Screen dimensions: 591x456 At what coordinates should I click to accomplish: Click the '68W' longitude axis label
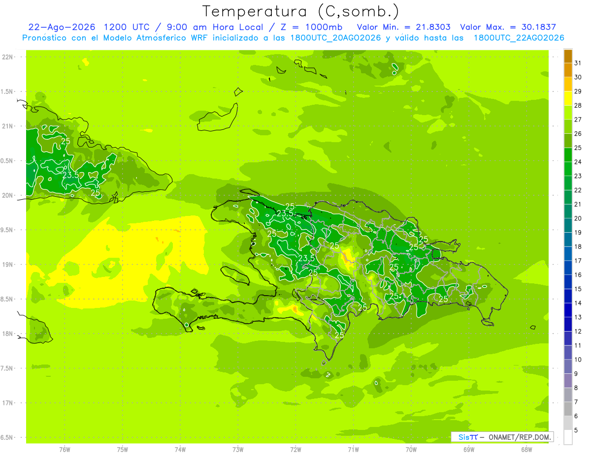point(526,449)
